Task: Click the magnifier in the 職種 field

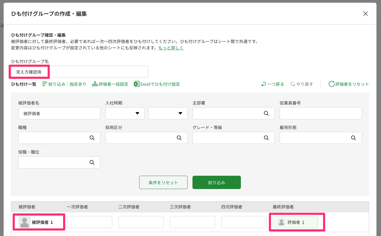Action: pyautogui.click(x=92, y=138)
